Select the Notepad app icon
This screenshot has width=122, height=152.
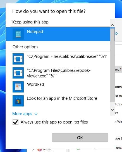tap(18, 34)
